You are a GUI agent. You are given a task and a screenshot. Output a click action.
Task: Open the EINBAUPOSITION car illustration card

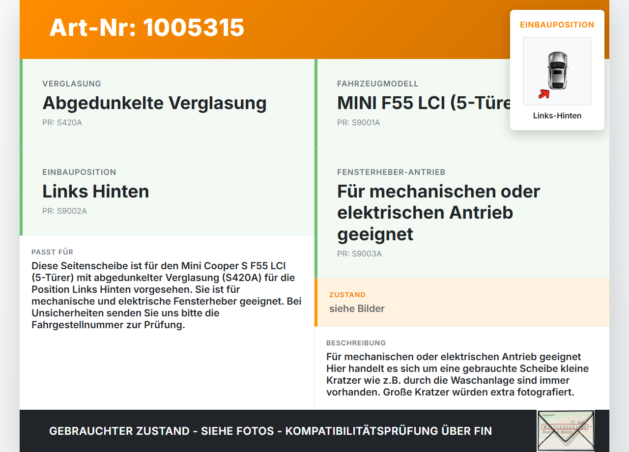coord(557,70)
